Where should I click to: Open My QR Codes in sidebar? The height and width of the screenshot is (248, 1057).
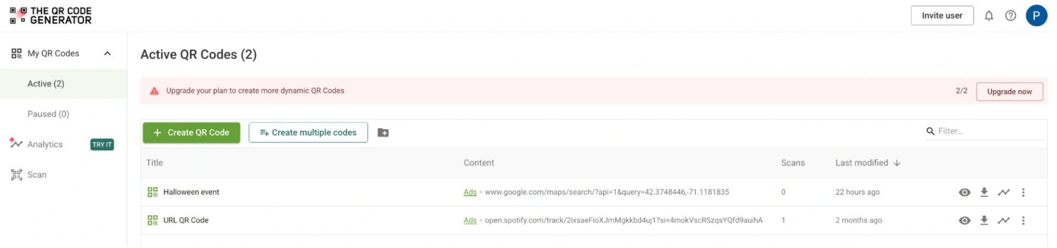click(x=53, y=53)
